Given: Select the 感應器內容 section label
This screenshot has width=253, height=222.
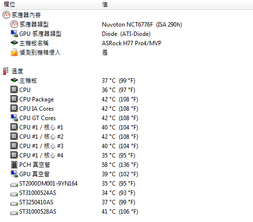Looking at the screenshot, I should click(x=26, y=15).
